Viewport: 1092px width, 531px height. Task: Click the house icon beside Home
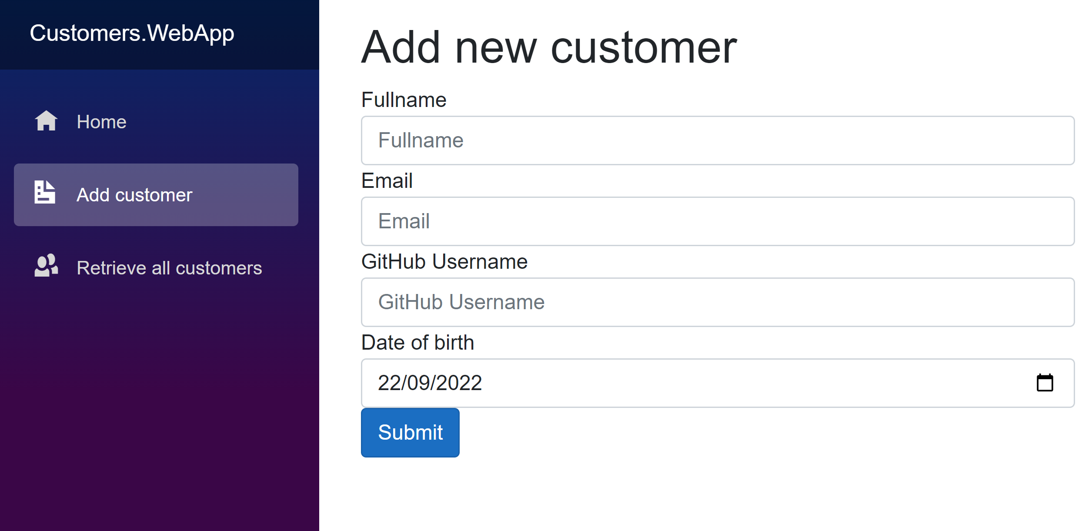(46, 121)
